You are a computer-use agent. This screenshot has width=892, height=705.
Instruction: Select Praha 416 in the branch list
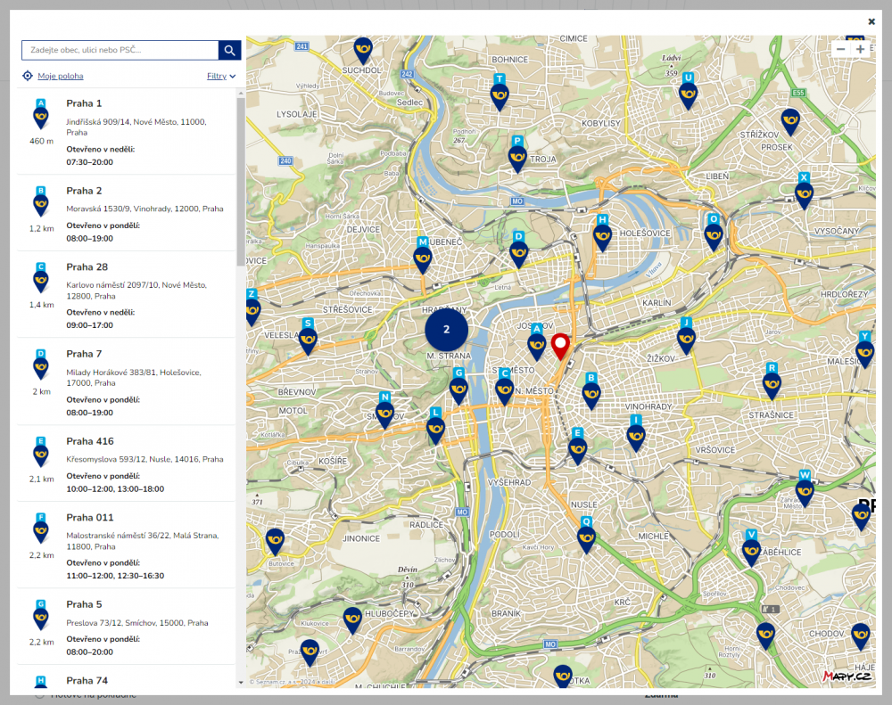tap(127, 463)
